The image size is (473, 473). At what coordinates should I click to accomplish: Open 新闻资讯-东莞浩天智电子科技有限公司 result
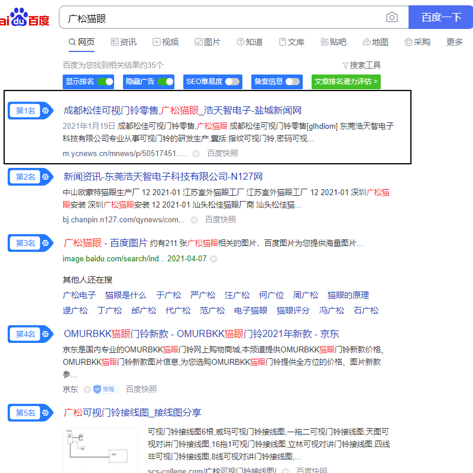click(x=163, y=176)
